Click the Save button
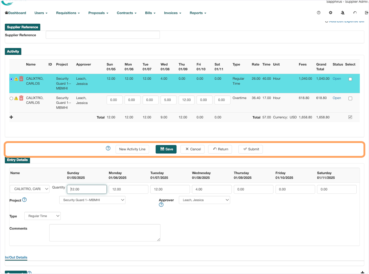This screenshot has width=369, height=274. pyautogui.click(x=166, y=149)
